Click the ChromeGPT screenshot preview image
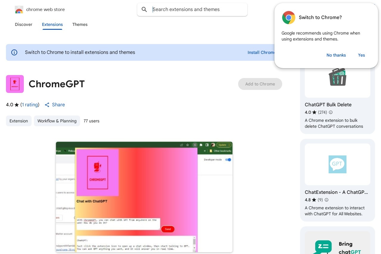This screenshot has width=381, height=254. (x=144, y=197)
